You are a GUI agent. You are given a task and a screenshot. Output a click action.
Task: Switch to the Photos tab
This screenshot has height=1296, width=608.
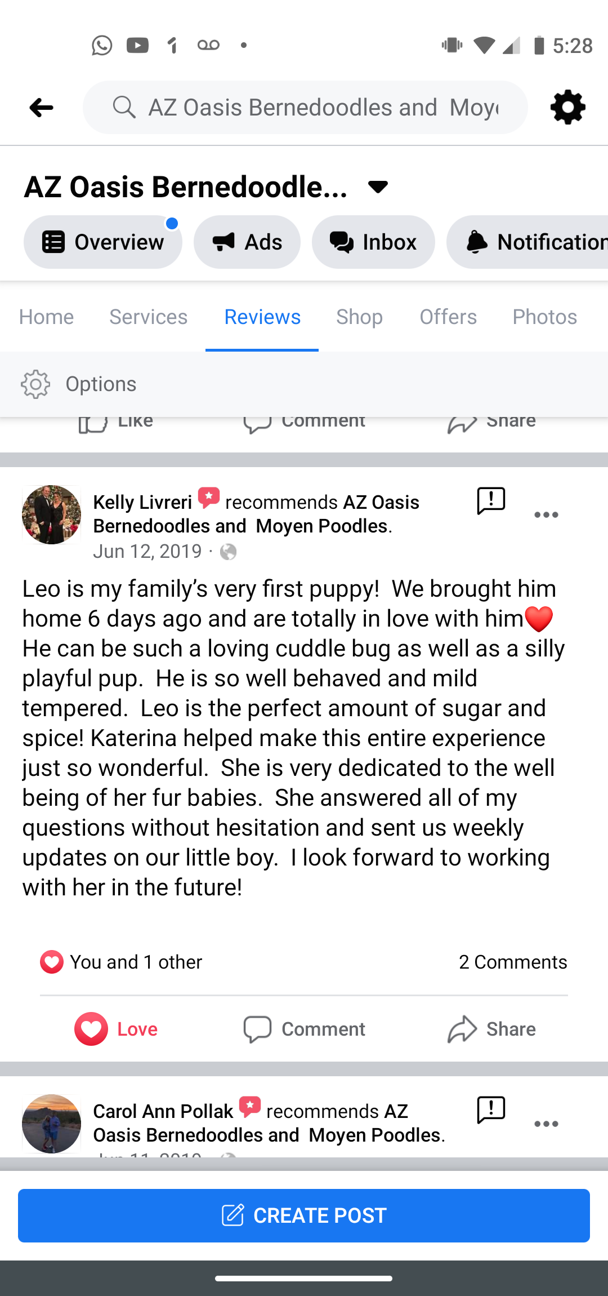544,317
